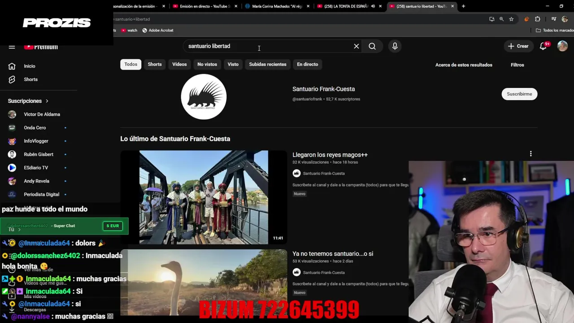Screen dimensions: 574x323
Task: Clear the search text with the X icon
Action: 357,46
